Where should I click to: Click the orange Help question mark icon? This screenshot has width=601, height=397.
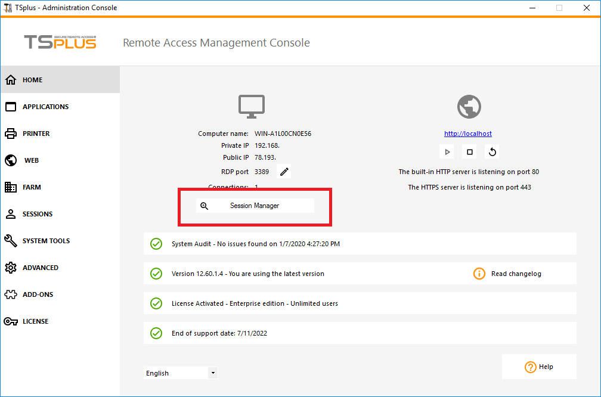point(530,367)
